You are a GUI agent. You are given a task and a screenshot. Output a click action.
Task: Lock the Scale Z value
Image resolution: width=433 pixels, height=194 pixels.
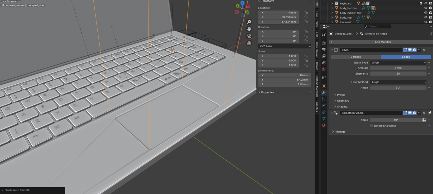[x=306, y=65]
